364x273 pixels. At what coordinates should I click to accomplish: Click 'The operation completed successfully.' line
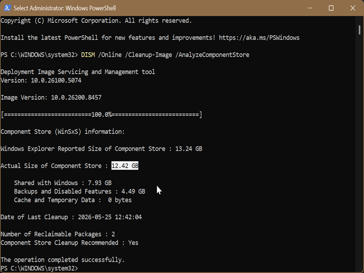[x=63, y=260]
